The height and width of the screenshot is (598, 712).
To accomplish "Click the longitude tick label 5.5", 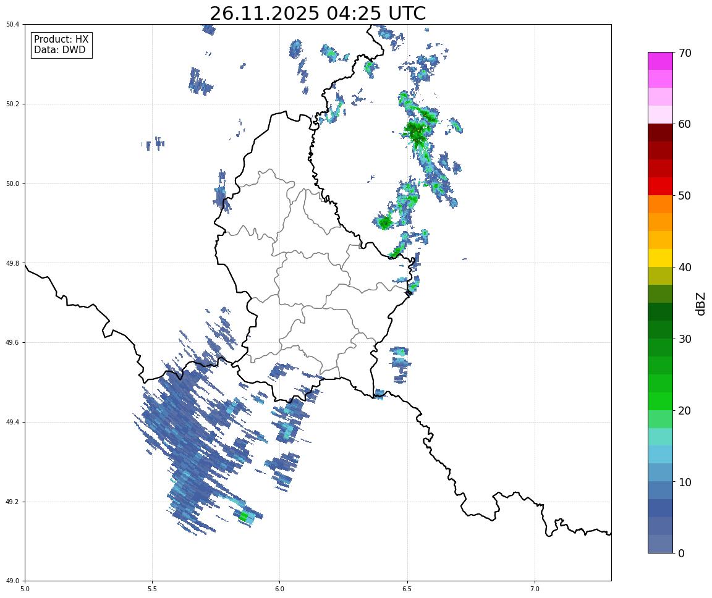I will point(152,589).
